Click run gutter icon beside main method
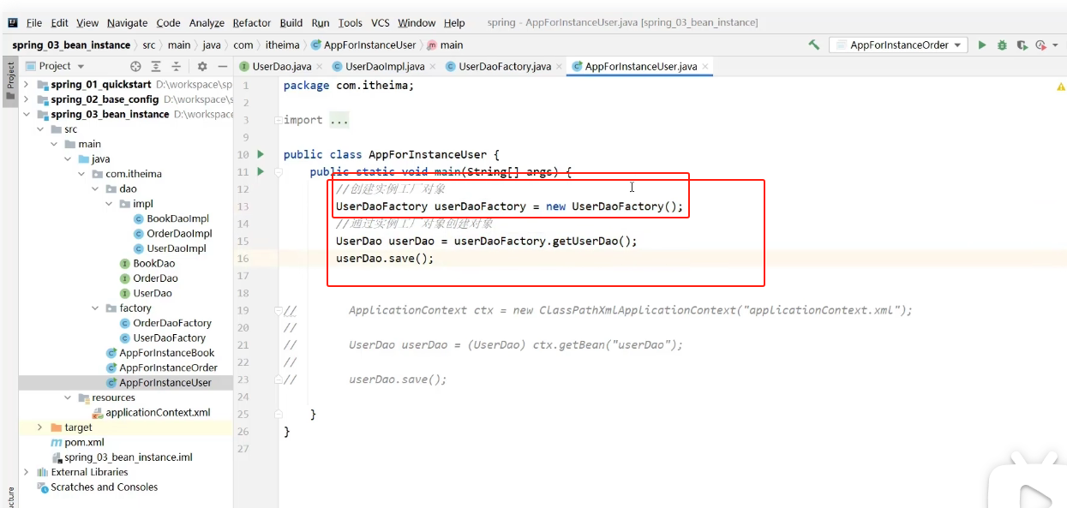 pos(261,172)
